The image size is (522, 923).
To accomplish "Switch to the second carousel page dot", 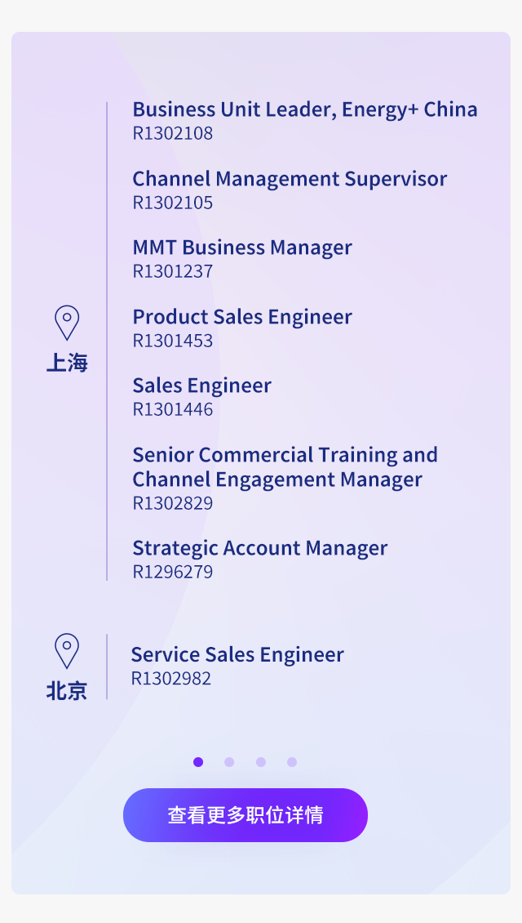I will pyautogui.click(x=229, y=762).
